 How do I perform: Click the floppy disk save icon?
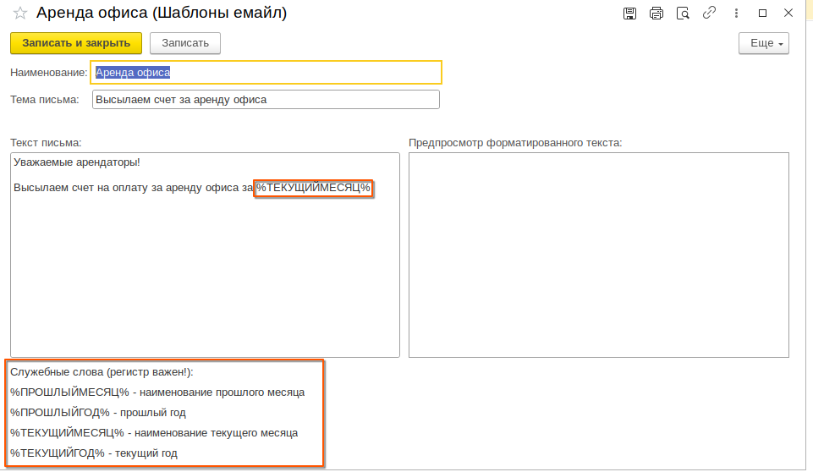[629, 14]
